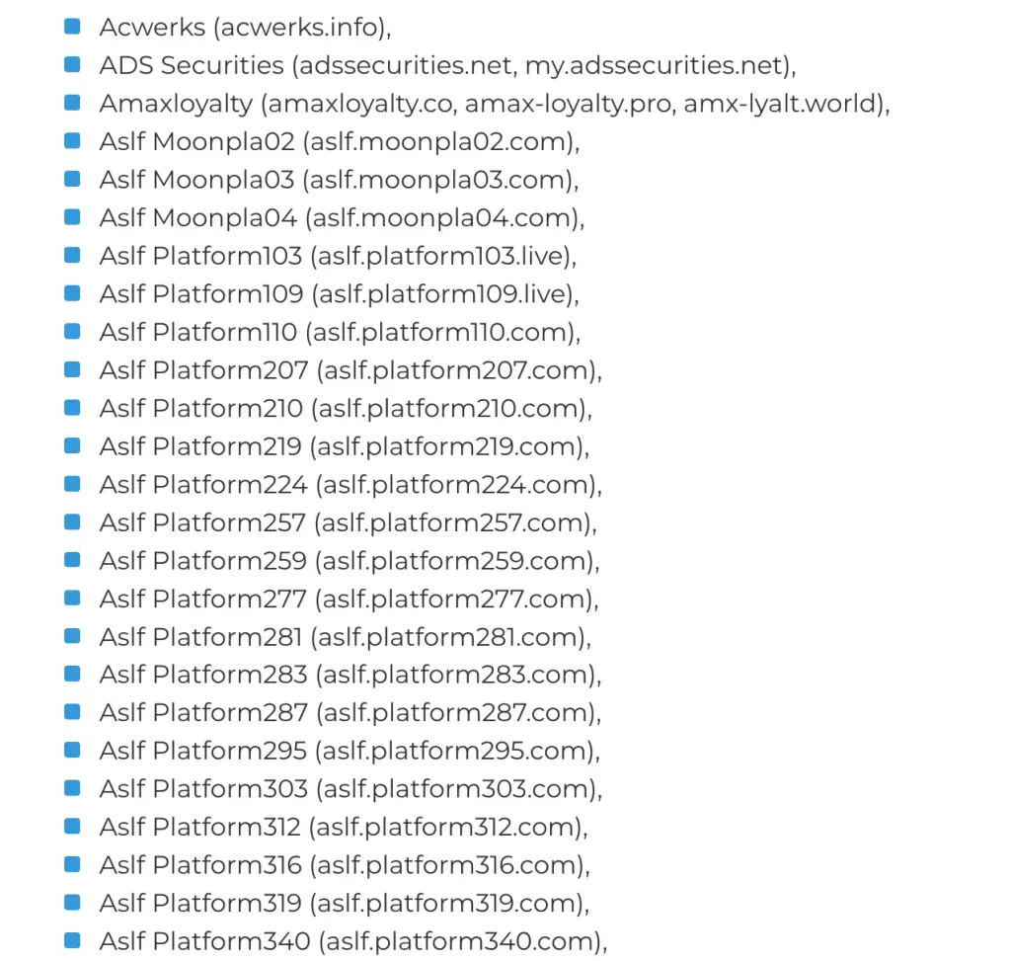Select Aslf Platform103 (aslf.platform103.live)
This screenshot has height=961, width=1011.
[338, 256]
